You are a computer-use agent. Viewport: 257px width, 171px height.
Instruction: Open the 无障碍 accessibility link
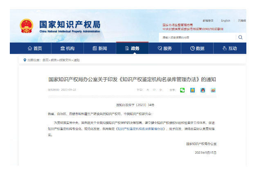[242, 20]
